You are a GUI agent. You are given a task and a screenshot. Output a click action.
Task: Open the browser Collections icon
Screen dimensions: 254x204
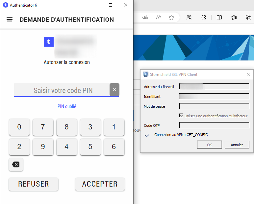click(248, 17)
